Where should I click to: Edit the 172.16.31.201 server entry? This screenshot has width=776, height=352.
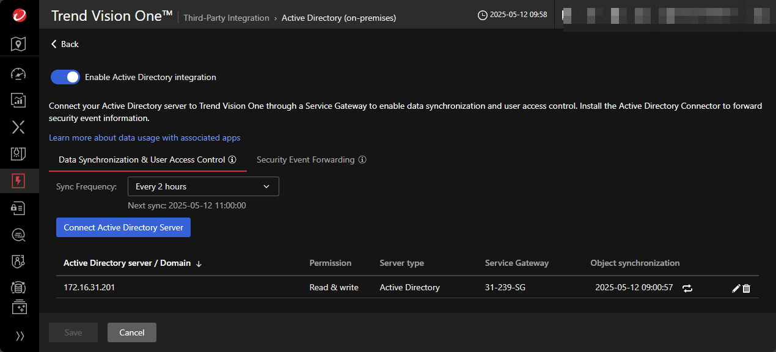[x=736, y=288]
